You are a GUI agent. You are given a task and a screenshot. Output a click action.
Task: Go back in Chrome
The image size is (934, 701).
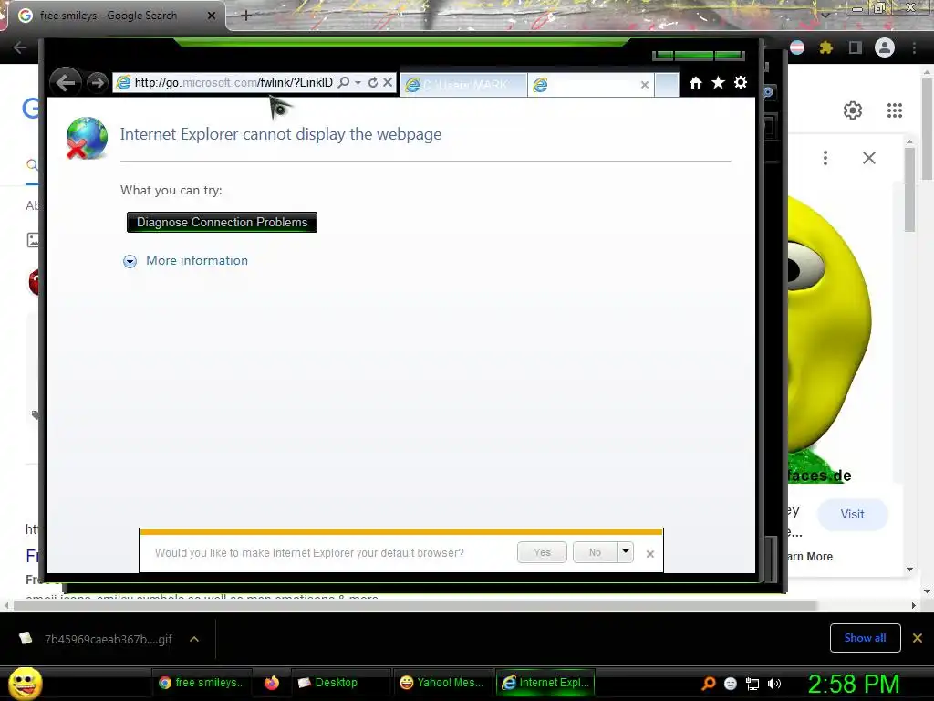click(20, 47)
